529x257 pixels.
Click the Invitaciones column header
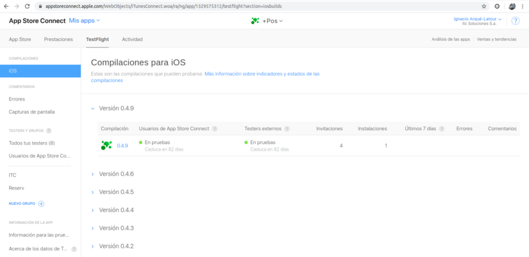pyautogui.click(x=329, y=128)
